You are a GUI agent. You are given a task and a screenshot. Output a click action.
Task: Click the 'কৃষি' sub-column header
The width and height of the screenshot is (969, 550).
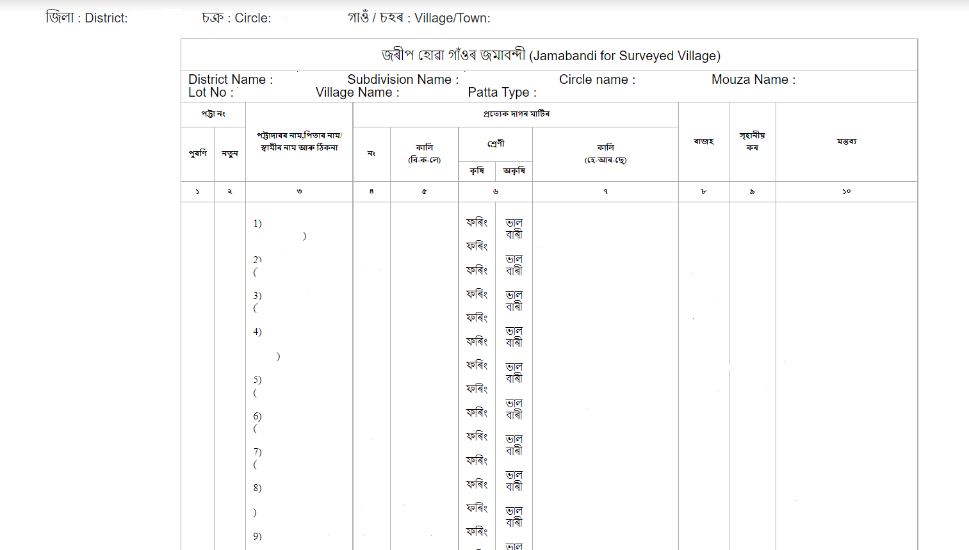point(477,171)
